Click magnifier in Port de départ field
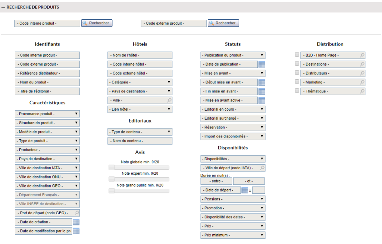Viewport: 382px width, 244px height. (x=76, y=213)
